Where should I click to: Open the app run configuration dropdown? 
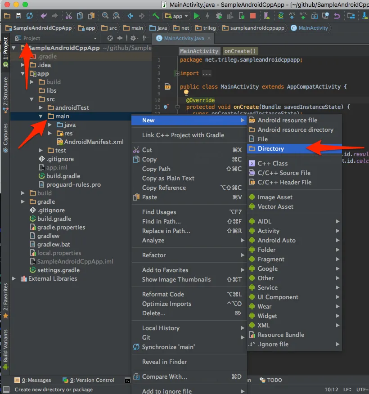(178, 16)
